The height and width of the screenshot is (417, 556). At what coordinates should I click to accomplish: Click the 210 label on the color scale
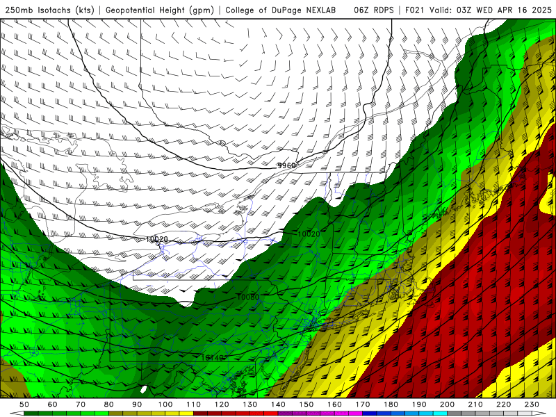(475, 404)
